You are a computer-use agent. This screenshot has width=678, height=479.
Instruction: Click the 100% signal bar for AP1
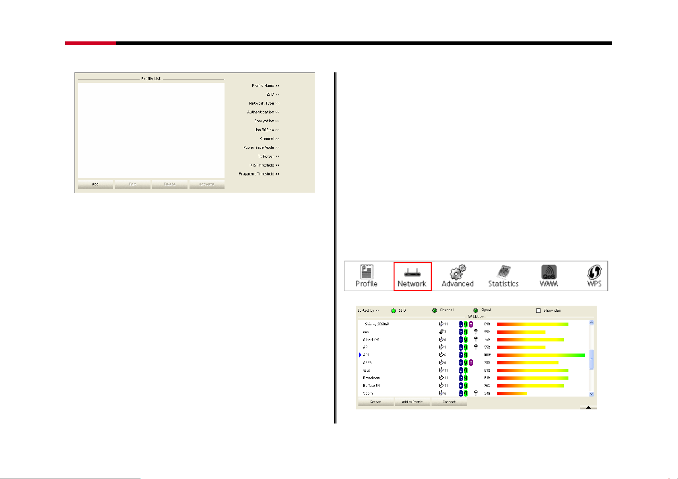(x=541, y=355)
